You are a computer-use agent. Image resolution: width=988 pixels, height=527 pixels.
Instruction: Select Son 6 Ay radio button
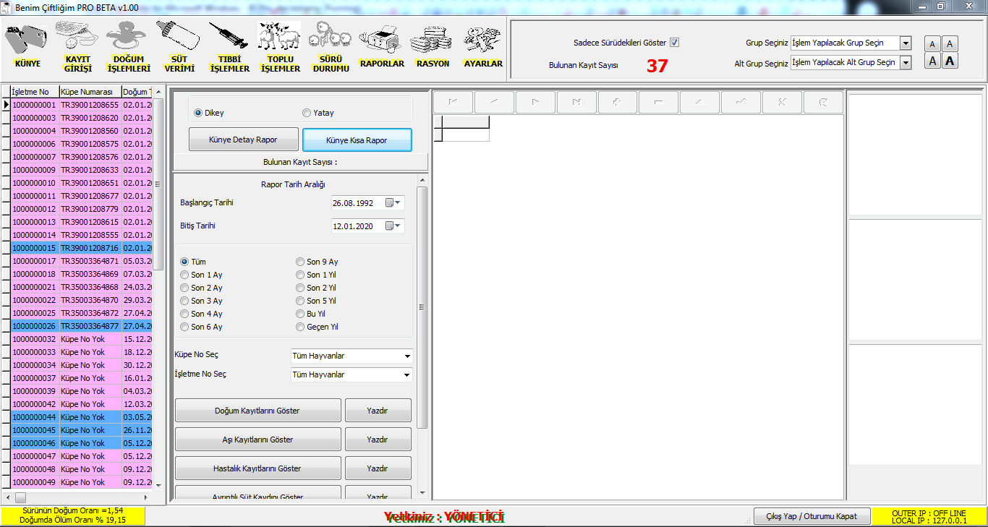click(185, 327)
